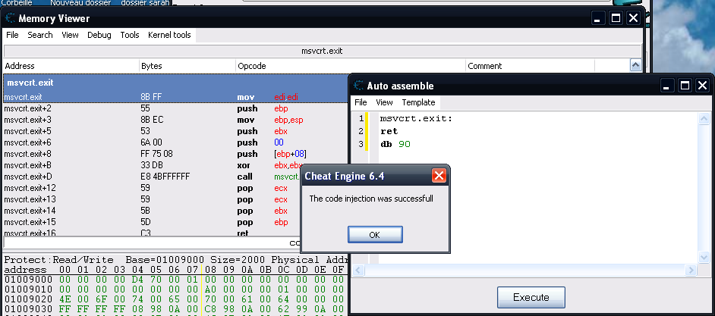Open the Template menu in Auto assemble
The width and height of the screenshot is (715, 316).
(418, 102)
